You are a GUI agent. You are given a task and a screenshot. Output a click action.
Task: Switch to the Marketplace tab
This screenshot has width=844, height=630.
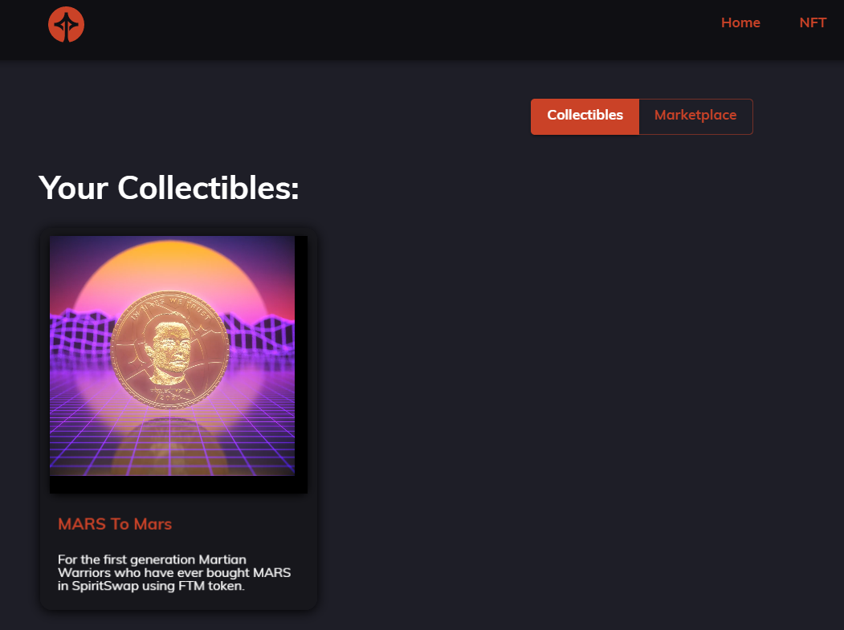tap(695, 116)
